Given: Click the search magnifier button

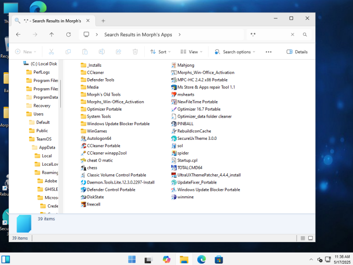Looking at the screenshot, I should point(305,35).
